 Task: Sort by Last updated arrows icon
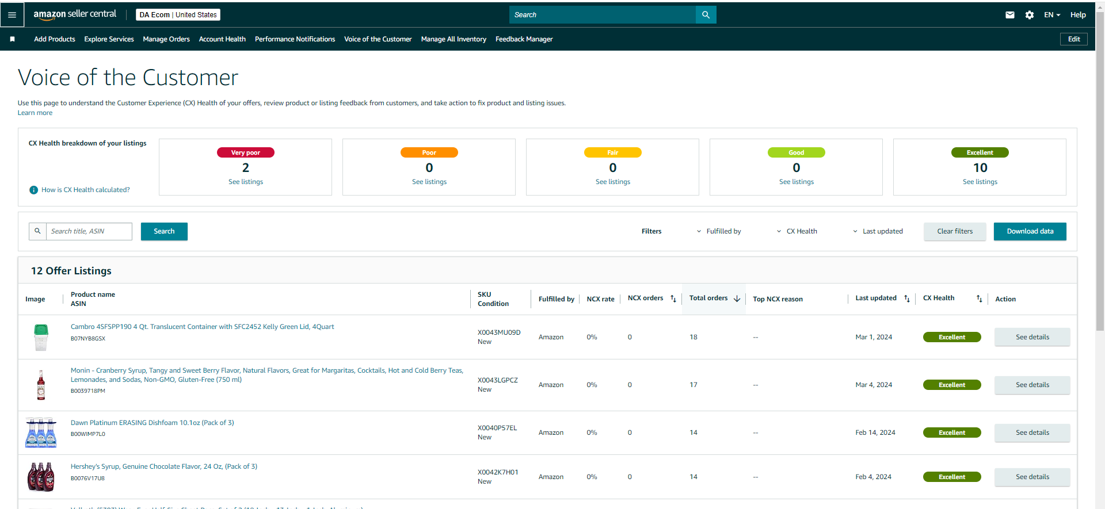tap(907, 298)
